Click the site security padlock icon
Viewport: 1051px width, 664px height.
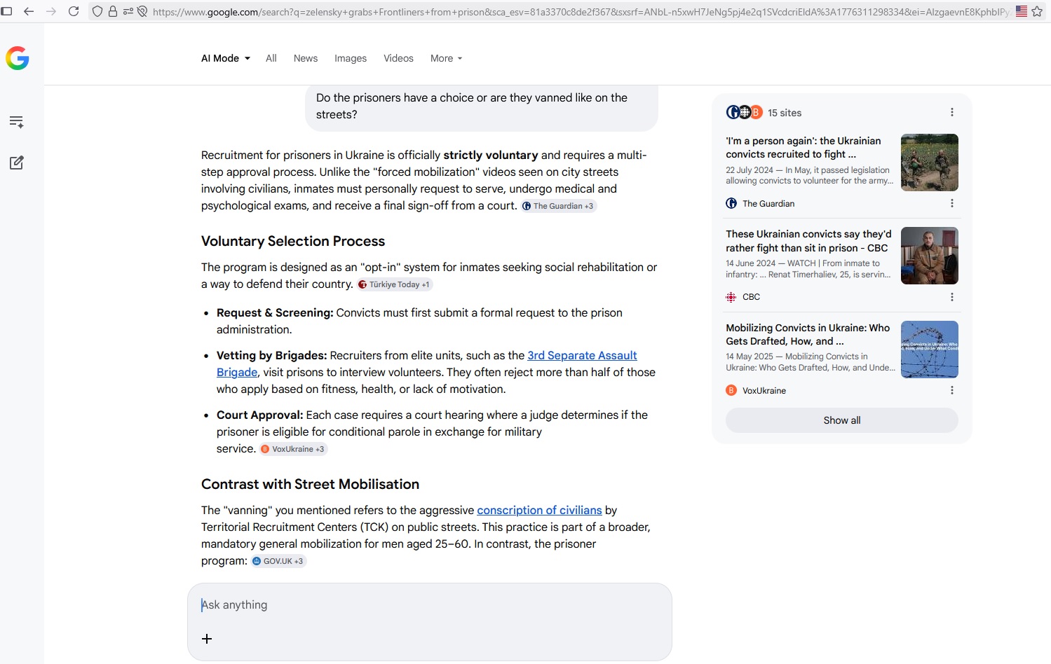click(x=112, y=11)
